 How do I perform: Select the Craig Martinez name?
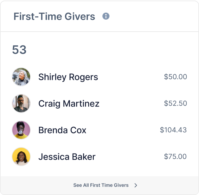pyautogui.click(x=69, y=104)
